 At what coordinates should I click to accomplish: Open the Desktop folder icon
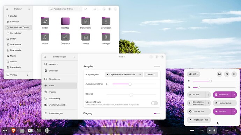(x=65, y=21)
